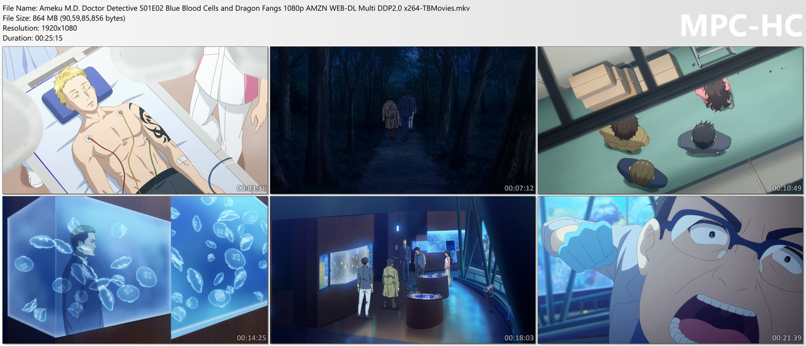Viewport: 806px width, 346px height.
Task: Open the thumbnail stamped 00:03:36
Action: pyautogui.click(x=135, y=120)
